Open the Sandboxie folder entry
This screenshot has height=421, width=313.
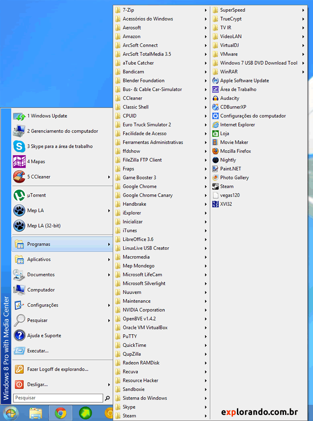162,389
